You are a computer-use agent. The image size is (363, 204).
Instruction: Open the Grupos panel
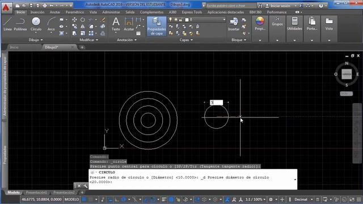(x=277, y=22)
